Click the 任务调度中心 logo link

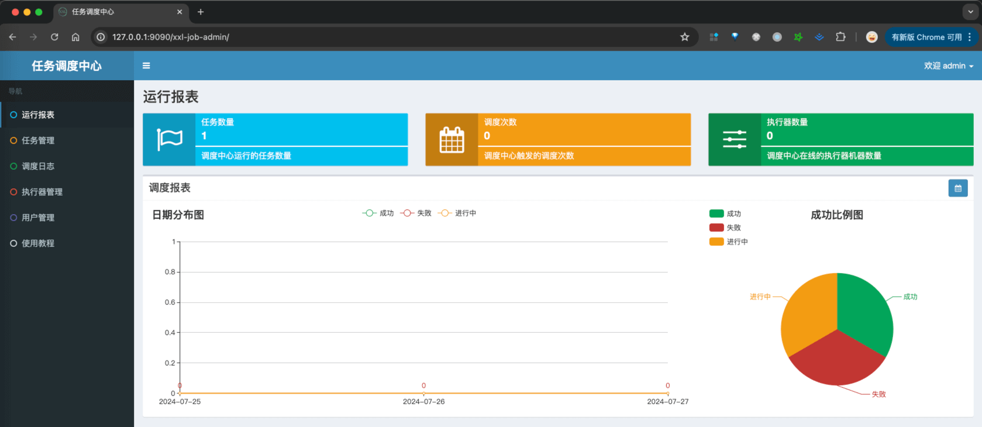click(67, 66)
